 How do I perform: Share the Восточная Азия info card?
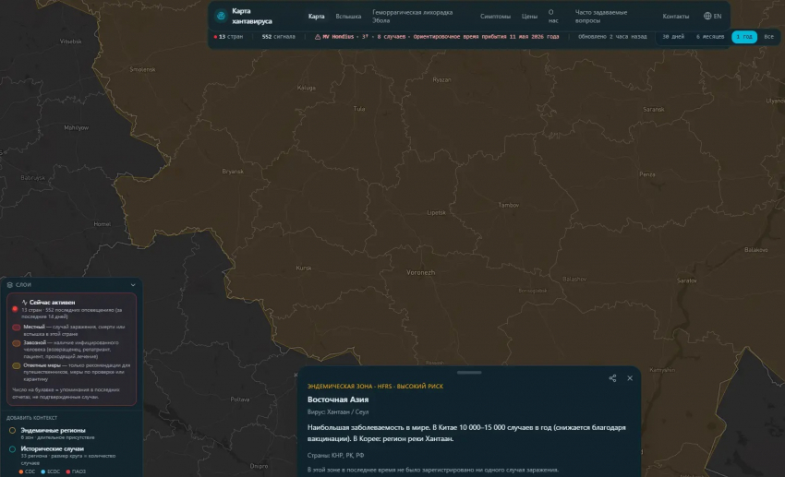tap(612, 378)
